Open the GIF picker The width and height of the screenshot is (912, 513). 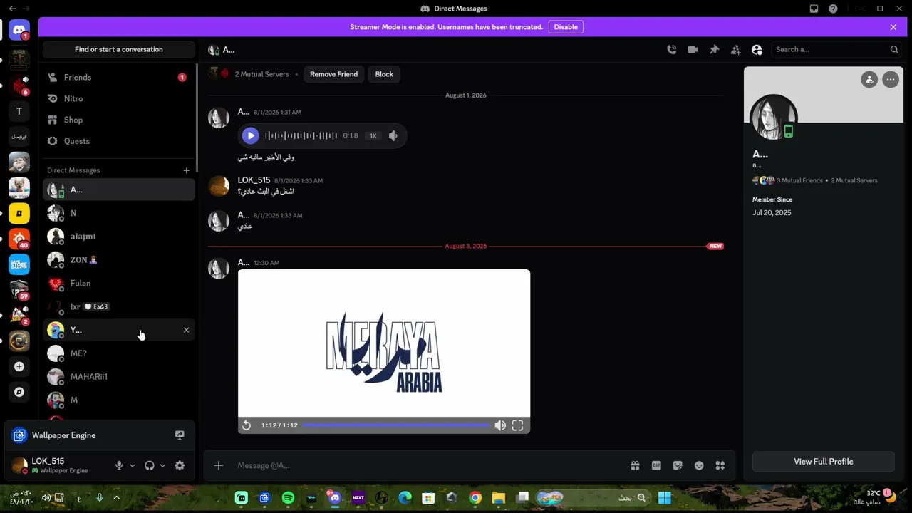(x=656, y=465)
